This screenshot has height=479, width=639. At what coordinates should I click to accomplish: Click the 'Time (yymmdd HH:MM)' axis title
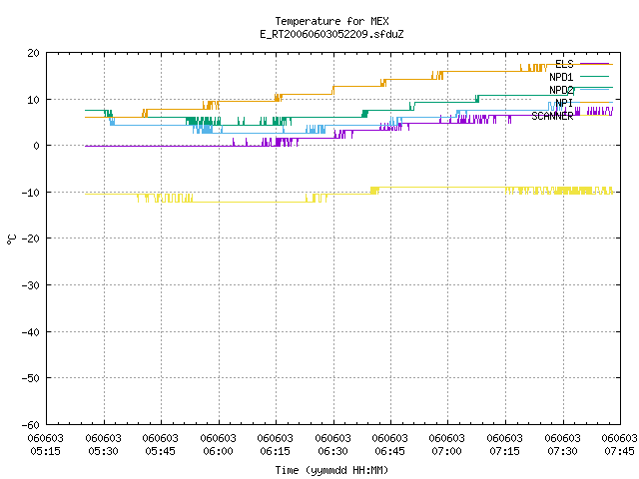point(331,470)
